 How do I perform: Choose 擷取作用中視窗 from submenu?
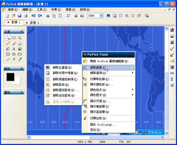(63, 73)
